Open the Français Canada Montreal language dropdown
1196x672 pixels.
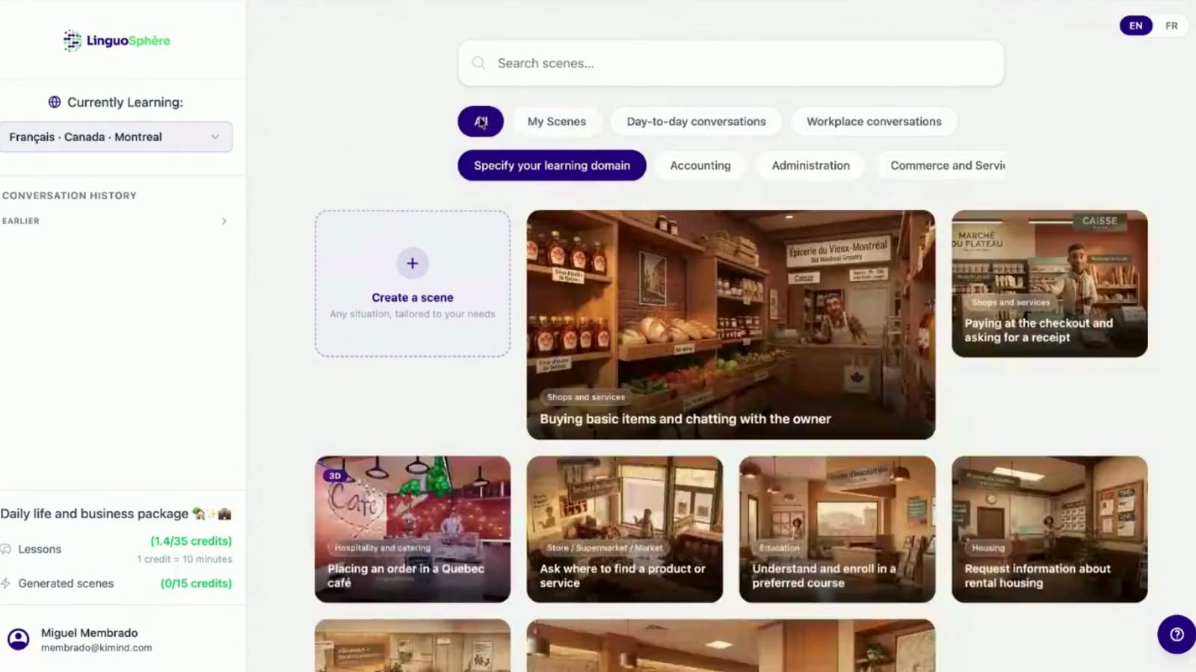click(x=115, y=137)
